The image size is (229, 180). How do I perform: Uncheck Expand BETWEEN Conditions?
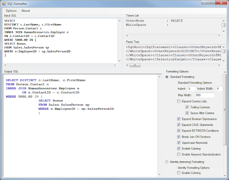point(179,131)
